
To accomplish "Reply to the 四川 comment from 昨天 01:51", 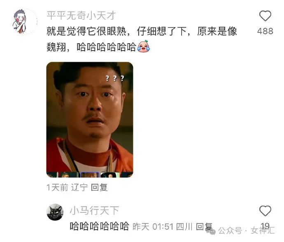I will pyautogui.click(x=204, y=227).
